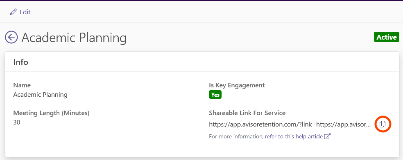Click the ellipsis ending the truncated link
This screenshot has height=160, width=403.
coord(368,125)
